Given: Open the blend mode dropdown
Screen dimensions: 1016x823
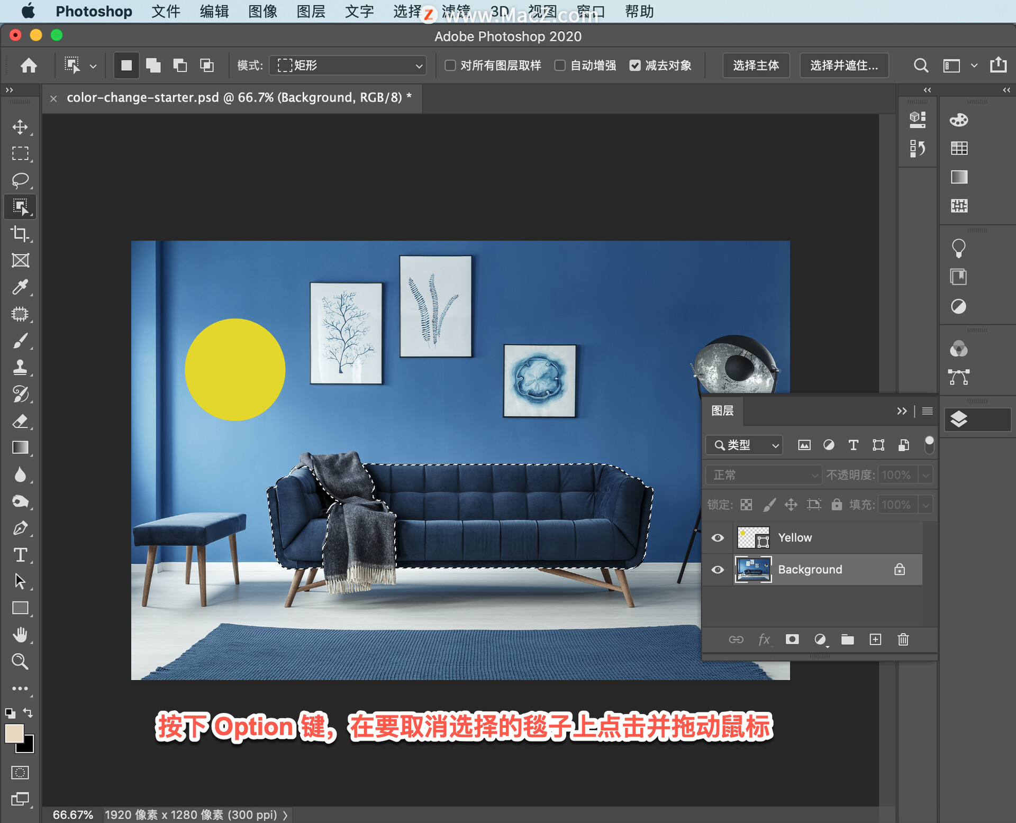Looking at the screenshot, I should point(764,475).
